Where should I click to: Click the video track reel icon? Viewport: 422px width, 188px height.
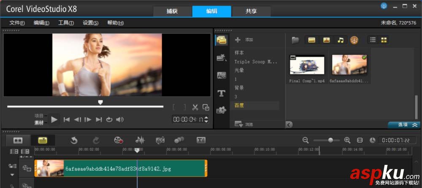click(x=27, y=168)
